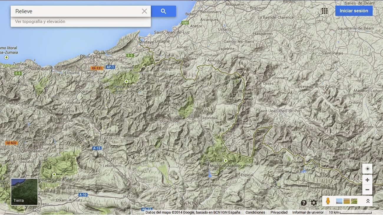Click the Azpeitia label
Screen dimensions: 383x215
tap(19, 103)
